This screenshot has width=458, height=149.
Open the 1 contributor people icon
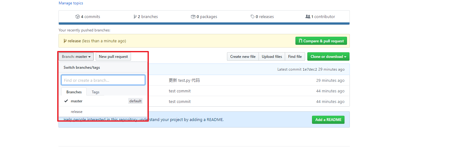point(308,17)
